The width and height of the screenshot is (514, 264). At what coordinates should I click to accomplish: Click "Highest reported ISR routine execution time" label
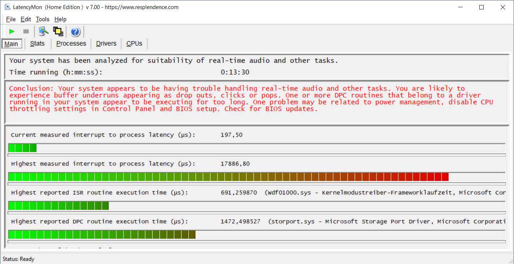coord(100,193)
